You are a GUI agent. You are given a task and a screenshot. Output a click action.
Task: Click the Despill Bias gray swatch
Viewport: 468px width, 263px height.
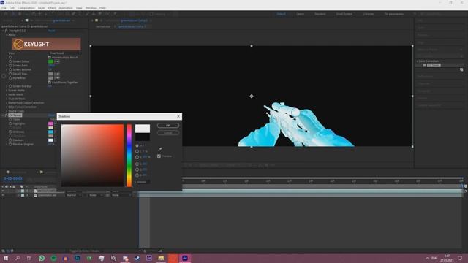[x=50, y=74]
